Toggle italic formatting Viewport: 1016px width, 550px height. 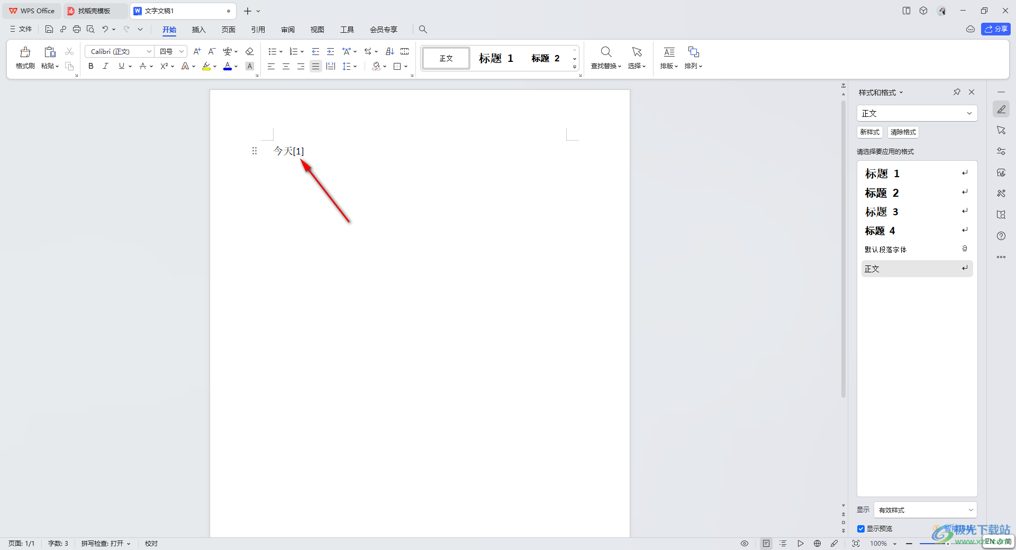coord(105,66)
